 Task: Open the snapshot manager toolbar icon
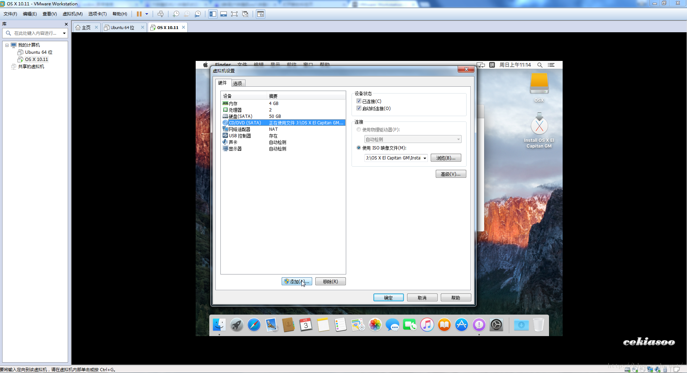point(197,14)
